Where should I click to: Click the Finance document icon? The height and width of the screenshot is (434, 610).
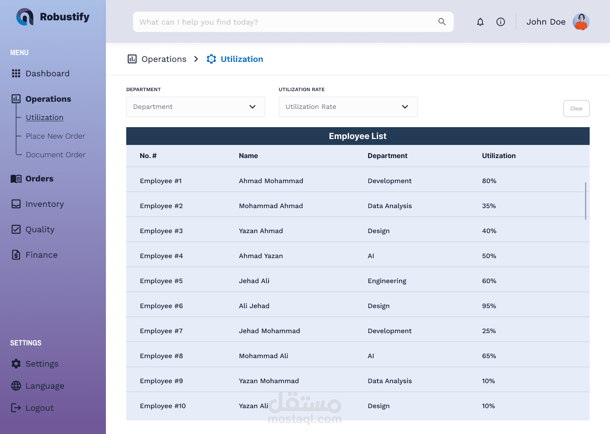pyautogui.click(x=16, y=255)
